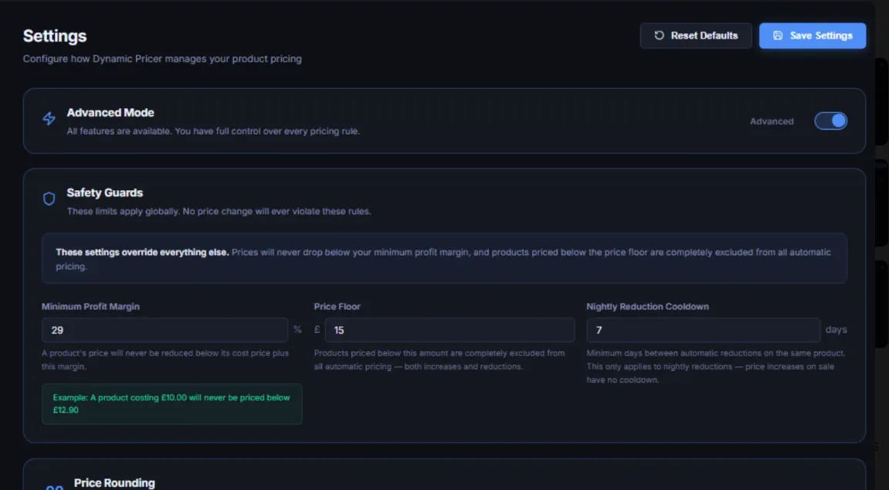Click the shield icon beside Safety Guards
889x490 pixels.
(x=49, y=199)
